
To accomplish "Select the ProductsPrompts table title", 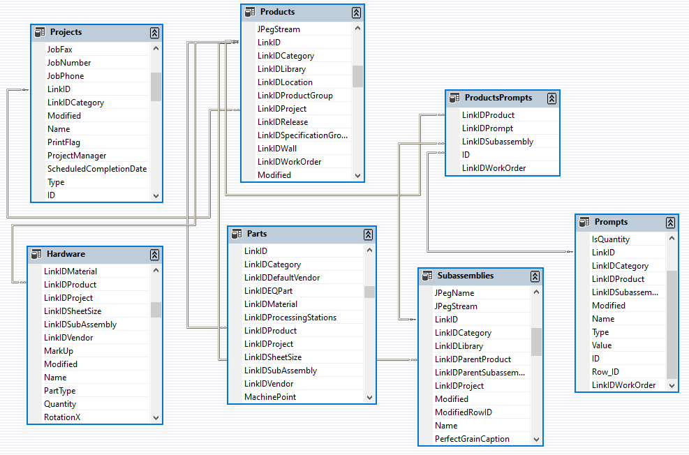I will 498,98.
